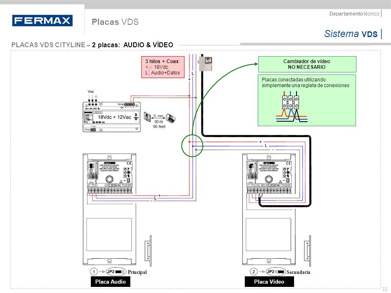Click the terminal strip connector illustration
391x293 pixels.
[x=292, y=106]
